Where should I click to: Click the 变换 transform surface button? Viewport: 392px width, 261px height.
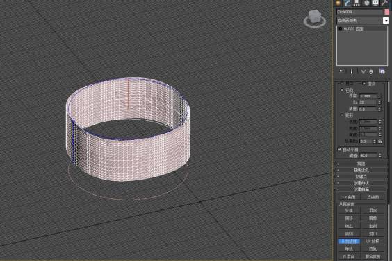coord(349,210)
